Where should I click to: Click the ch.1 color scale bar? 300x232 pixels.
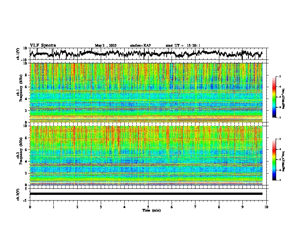(x=274, y=97)
